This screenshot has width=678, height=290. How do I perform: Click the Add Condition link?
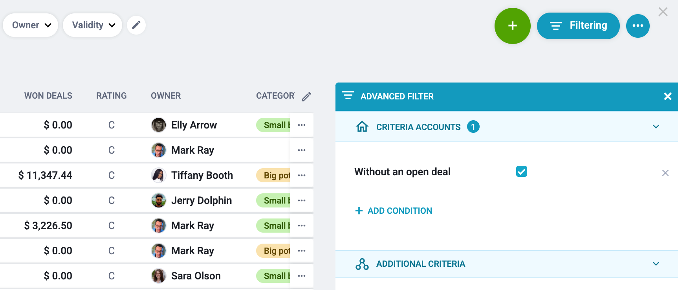394,211
